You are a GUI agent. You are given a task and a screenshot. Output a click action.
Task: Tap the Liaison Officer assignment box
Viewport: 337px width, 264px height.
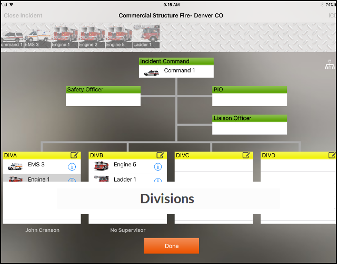tap(250, 128)
